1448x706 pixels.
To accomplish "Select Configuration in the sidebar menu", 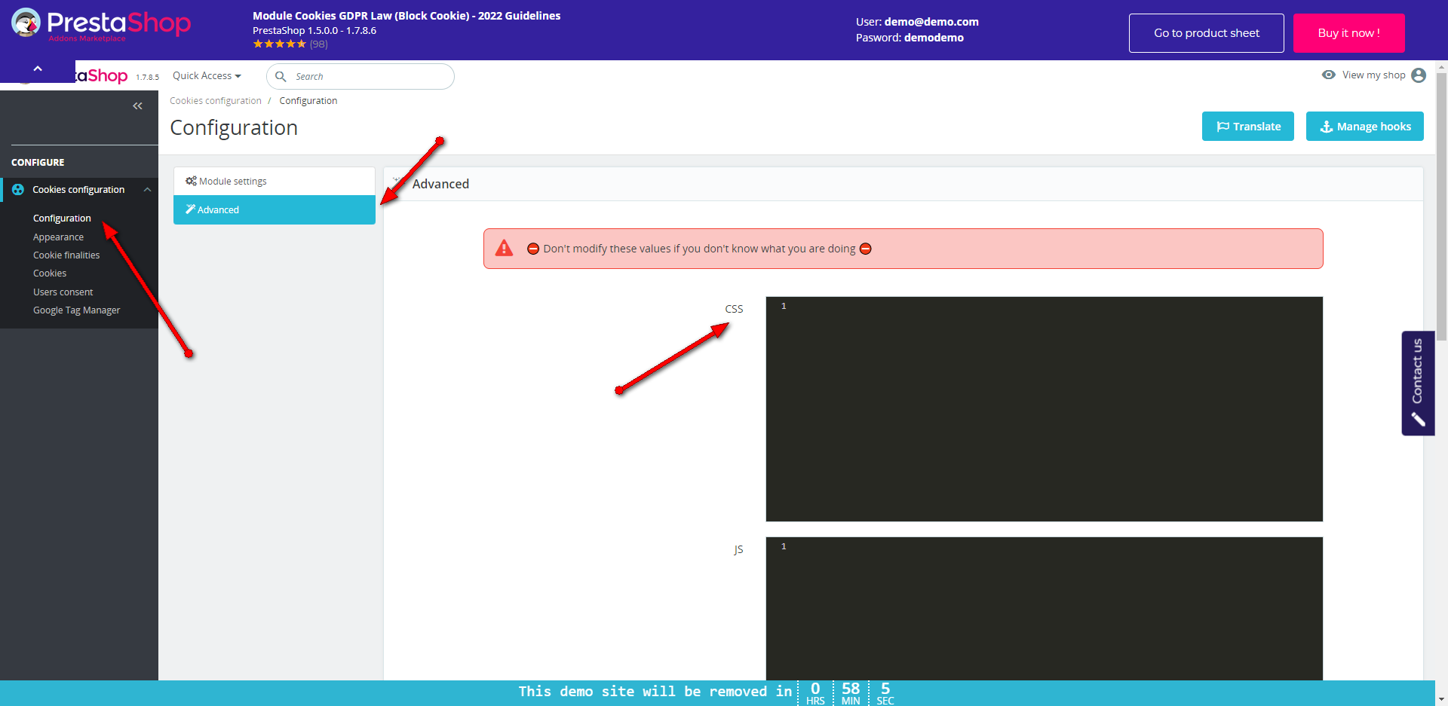I will coord(62,219).
